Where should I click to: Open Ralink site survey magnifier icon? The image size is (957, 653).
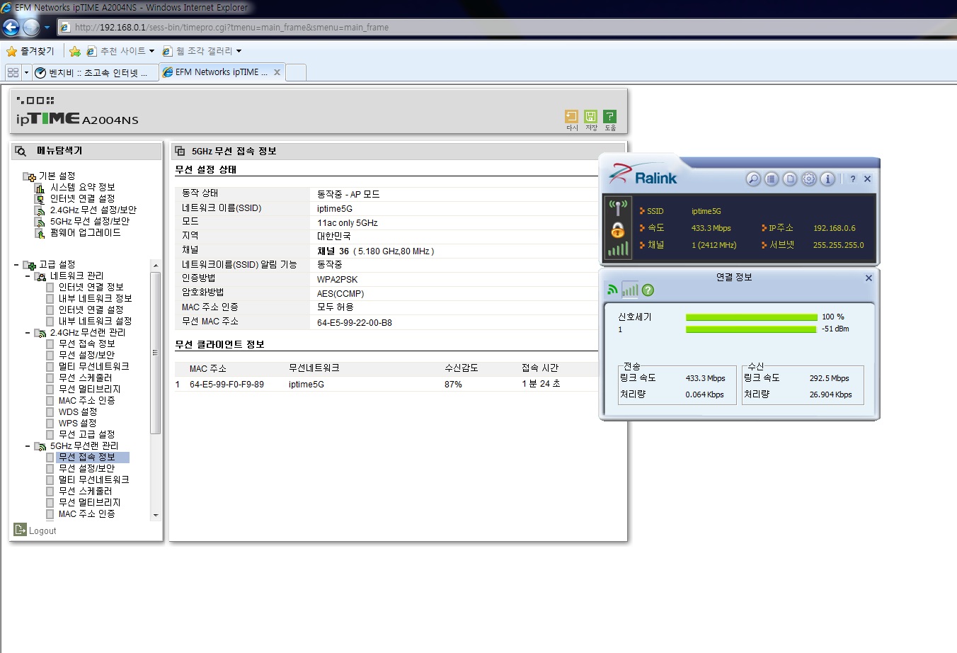(753, 179)
